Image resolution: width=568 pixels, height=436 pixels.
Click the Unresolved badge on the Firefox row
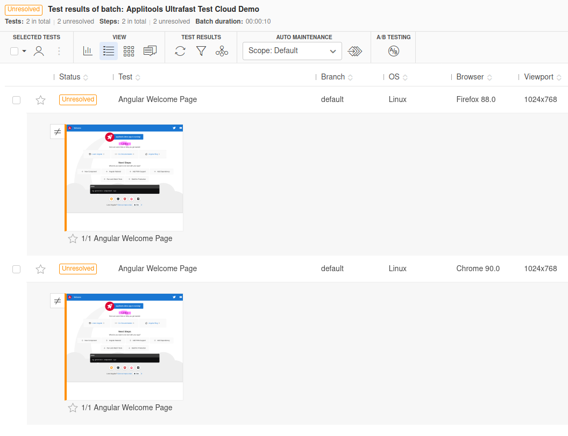(x=78, y=99)
